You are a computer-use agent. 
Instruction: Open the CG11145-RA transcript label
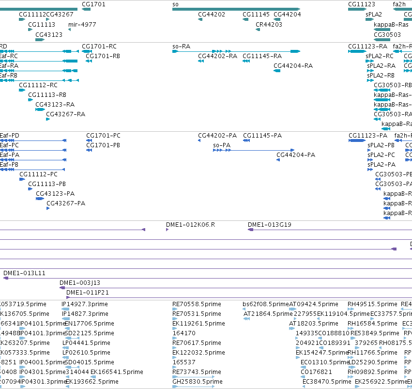(262, 56)
